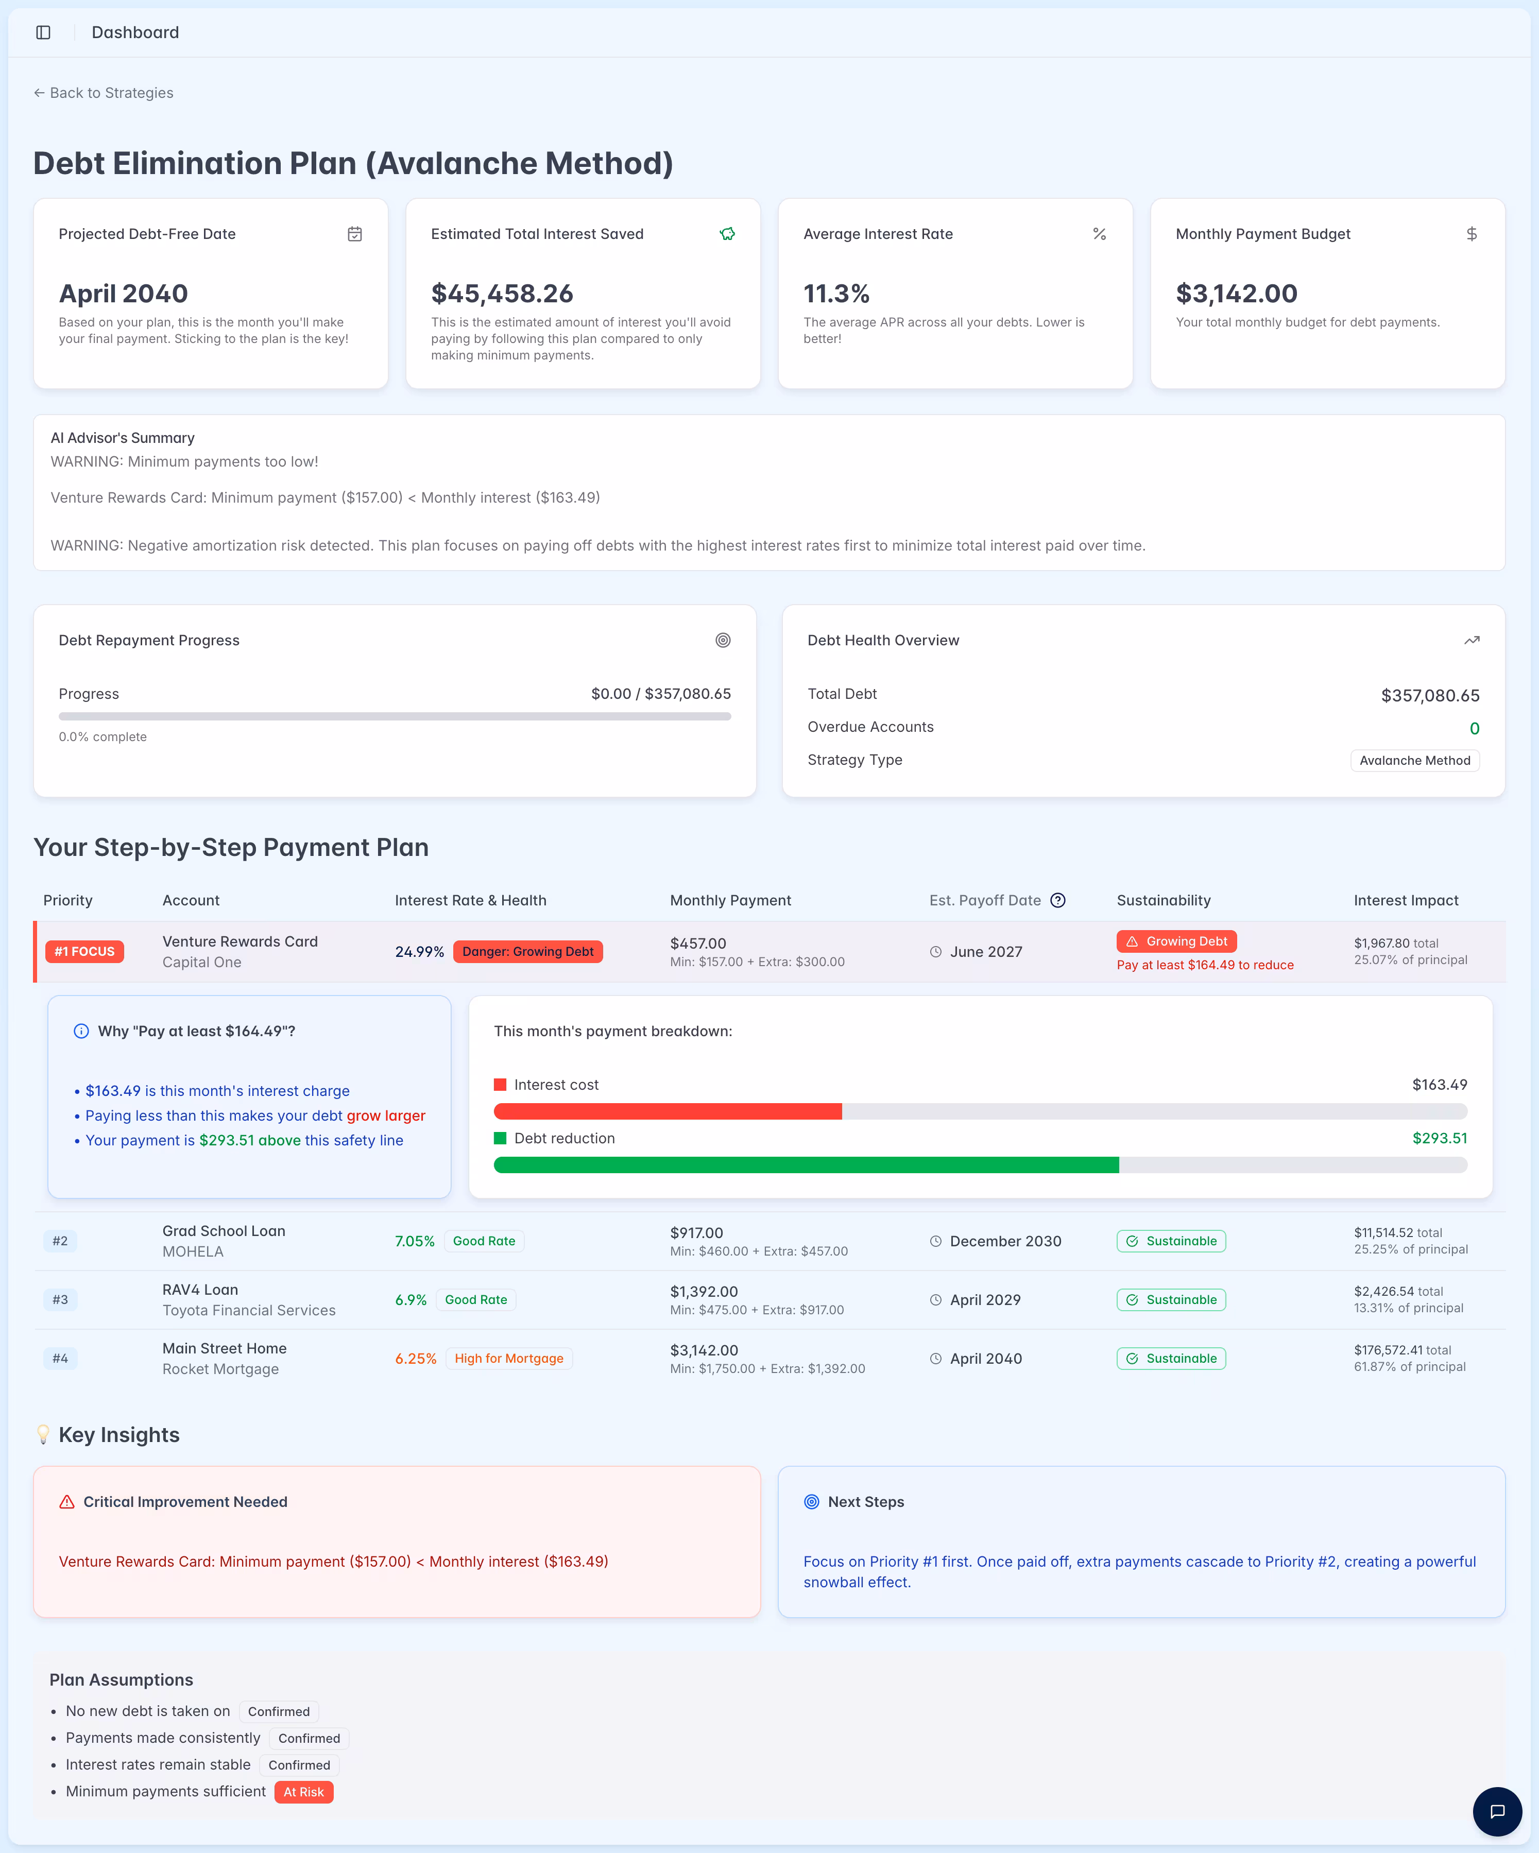Click the Interest Impact column header
This screenshot has height=1853, width=1539.
tap(1406, 900)
